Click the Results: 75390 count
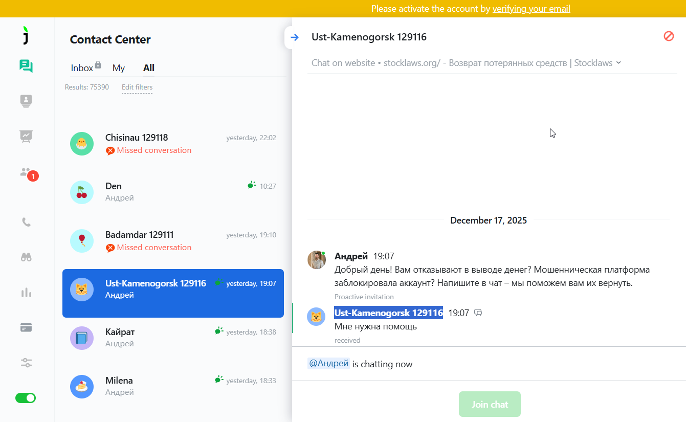 pyautogui.click(x=87, y=87)
